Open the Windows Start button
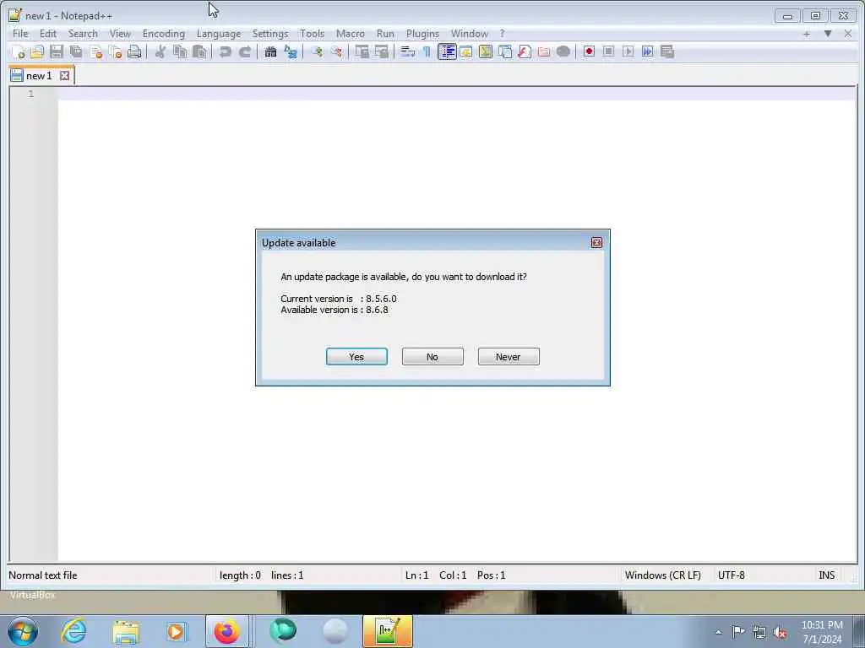Image resolution: width=865 pixels, height=648 pixels. coord(23,631)
